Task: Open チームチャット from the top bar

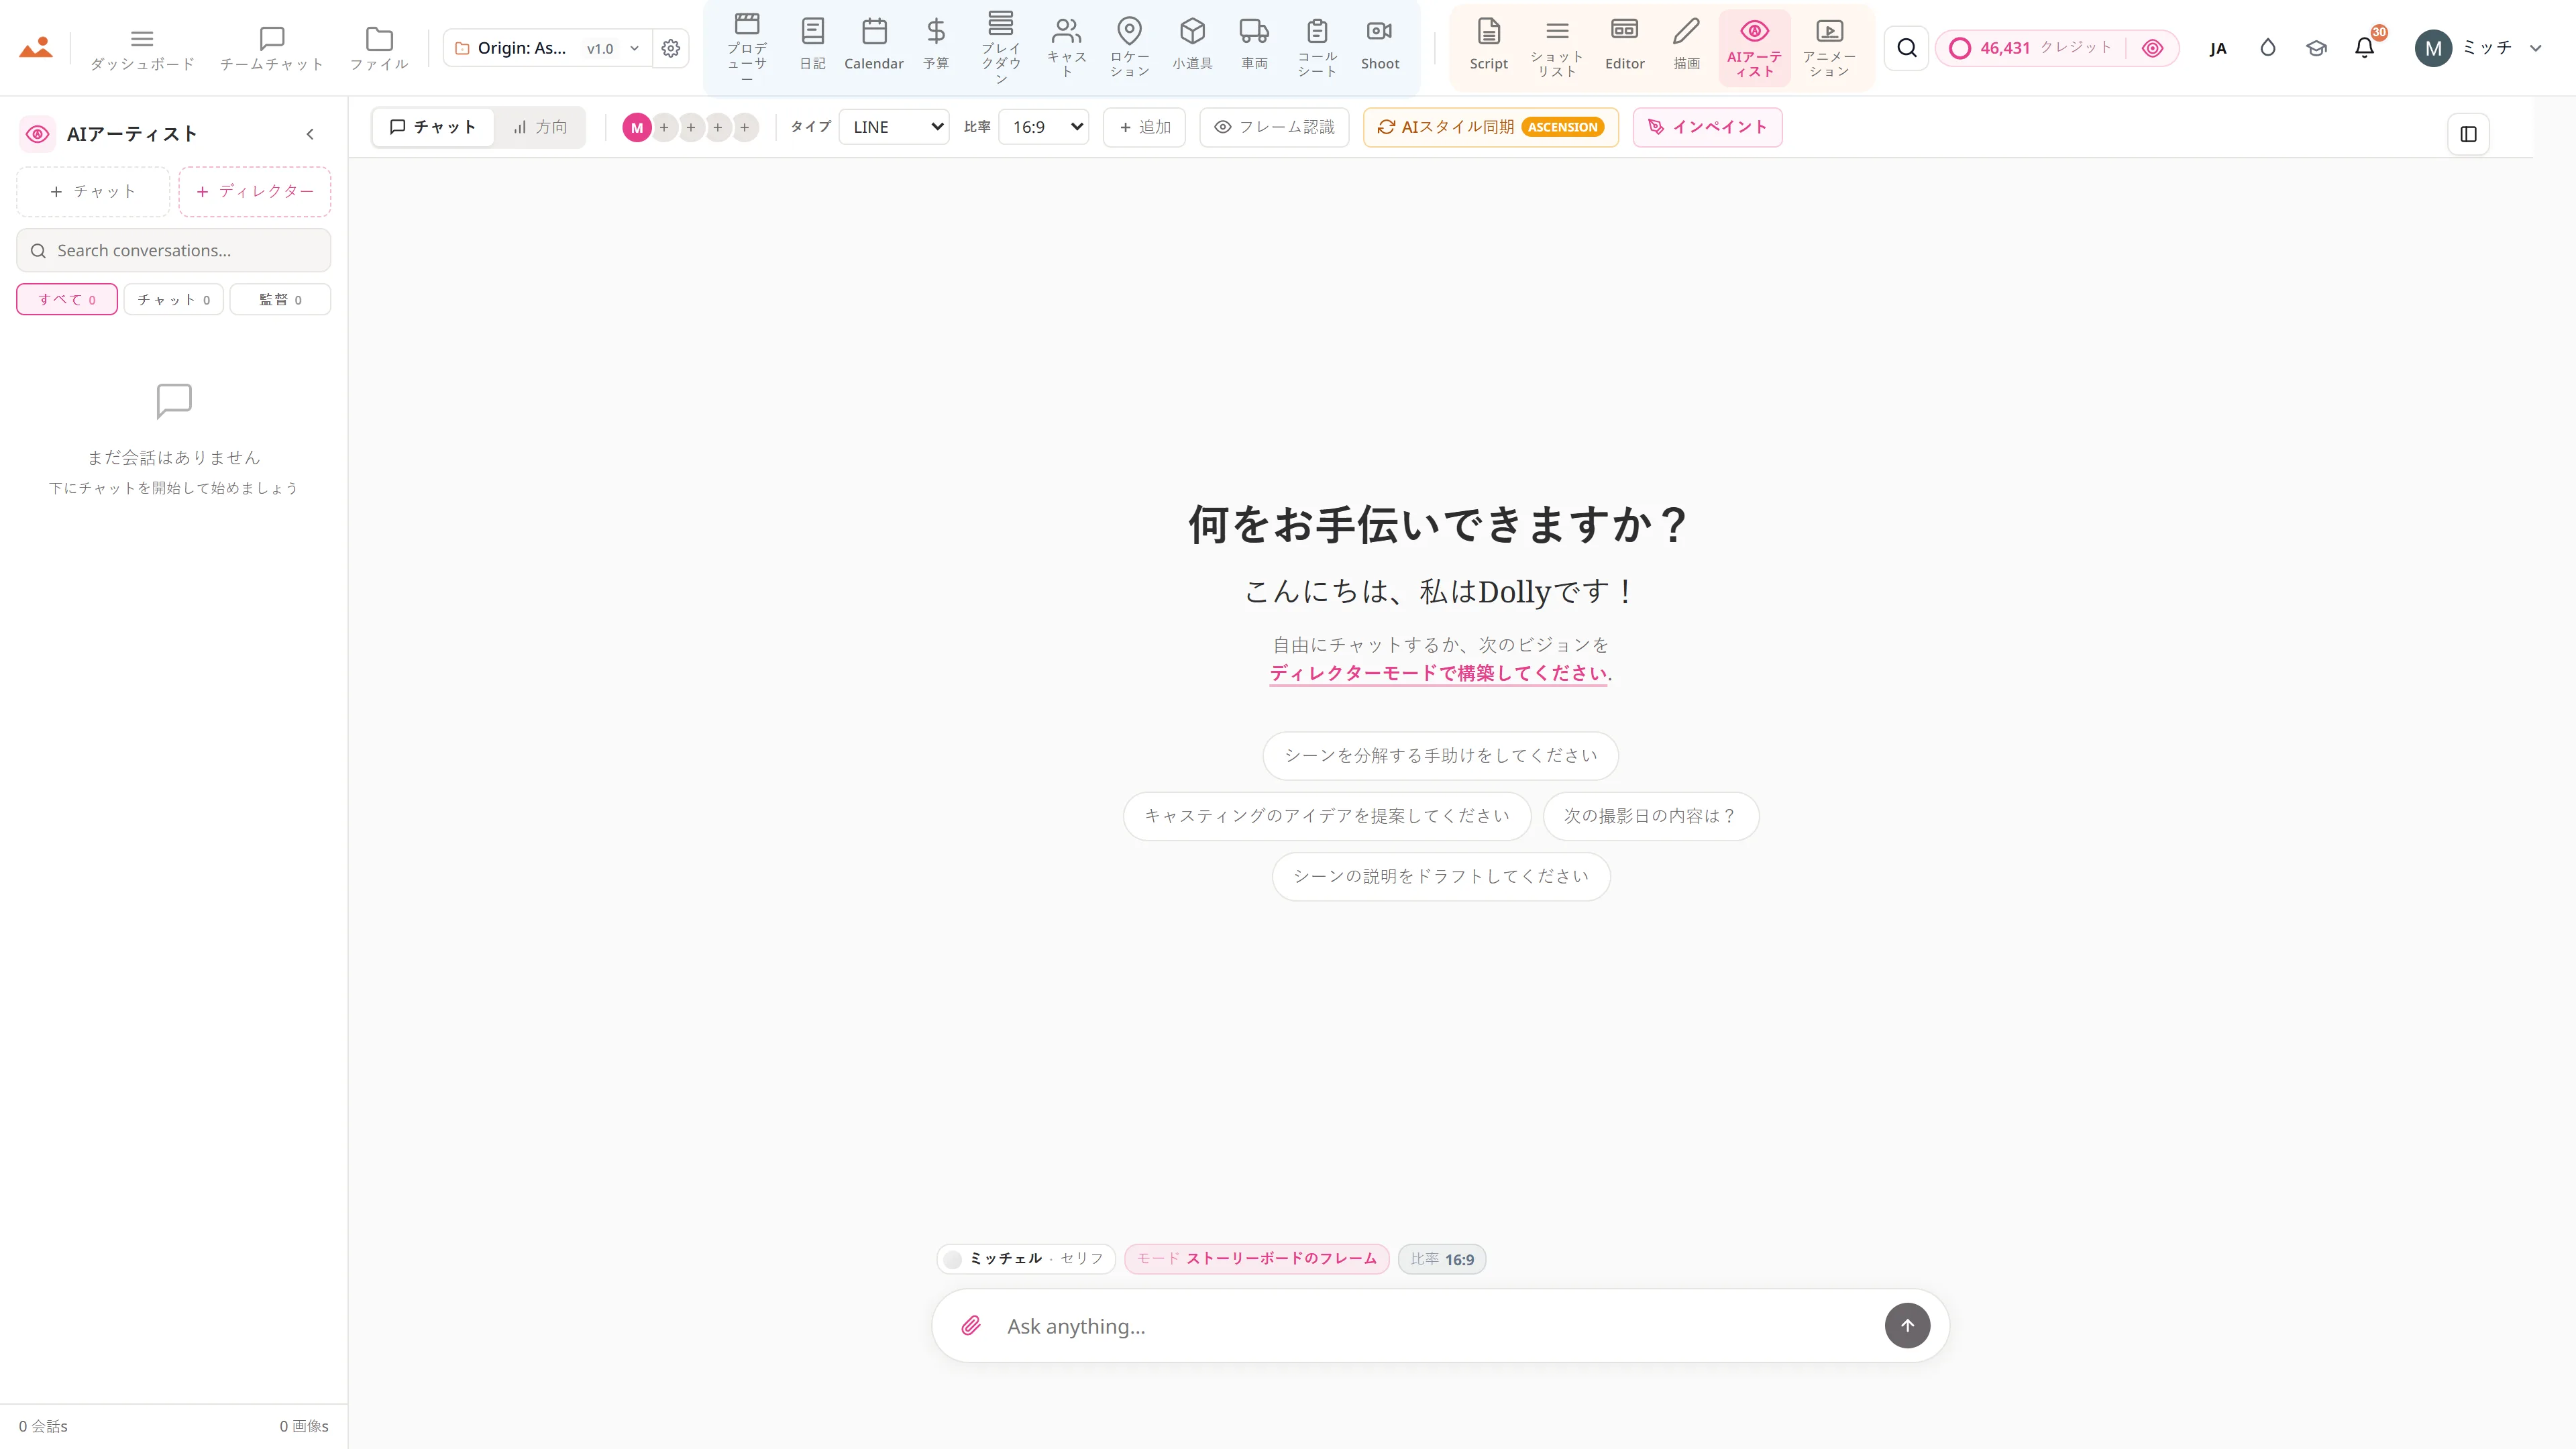Action: coord(272,48)
